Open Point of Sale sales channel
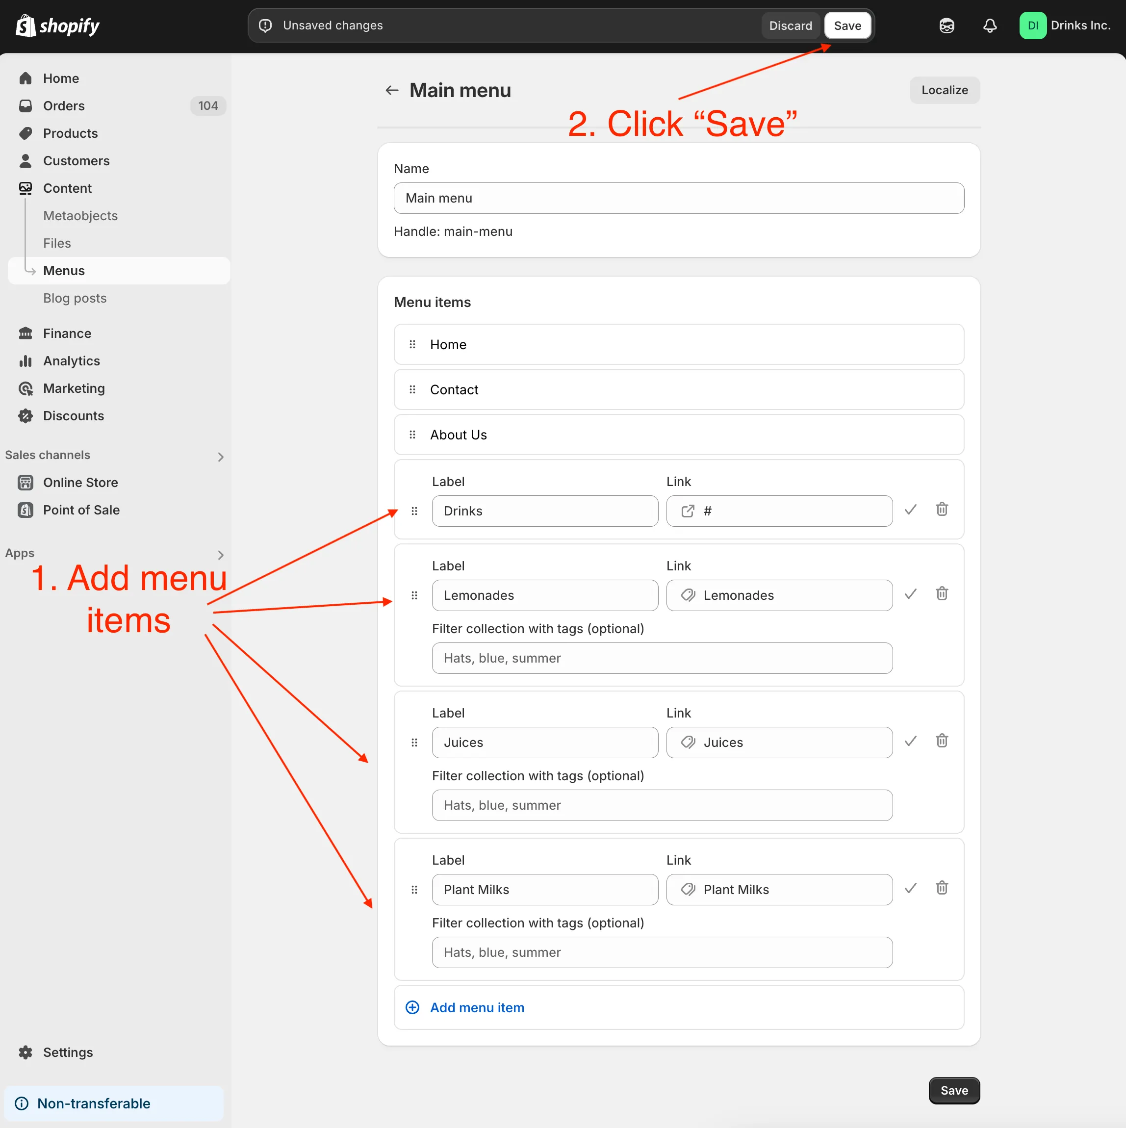This screenshot has width=1126, height=1128. 81,510
